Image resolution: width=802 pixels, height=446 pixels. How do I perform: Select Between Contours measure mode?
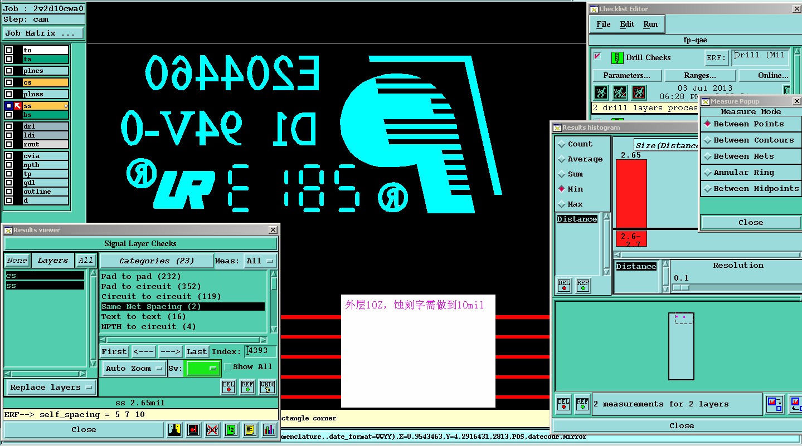pyautogui.click(x=751, y=140)
